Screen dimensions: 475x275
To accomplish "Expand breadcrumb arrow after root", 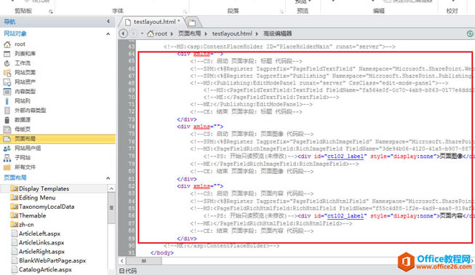I will (172, 33).
